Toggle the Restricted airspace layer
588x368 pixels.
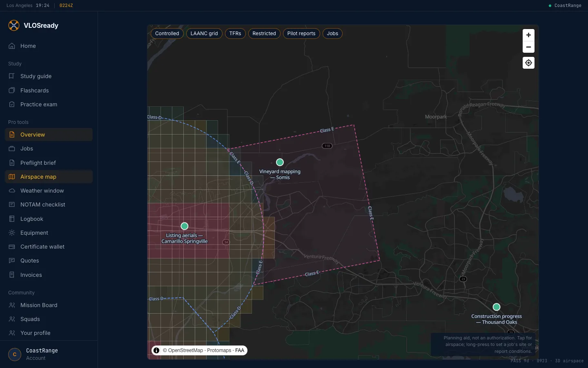click(264, 34)
